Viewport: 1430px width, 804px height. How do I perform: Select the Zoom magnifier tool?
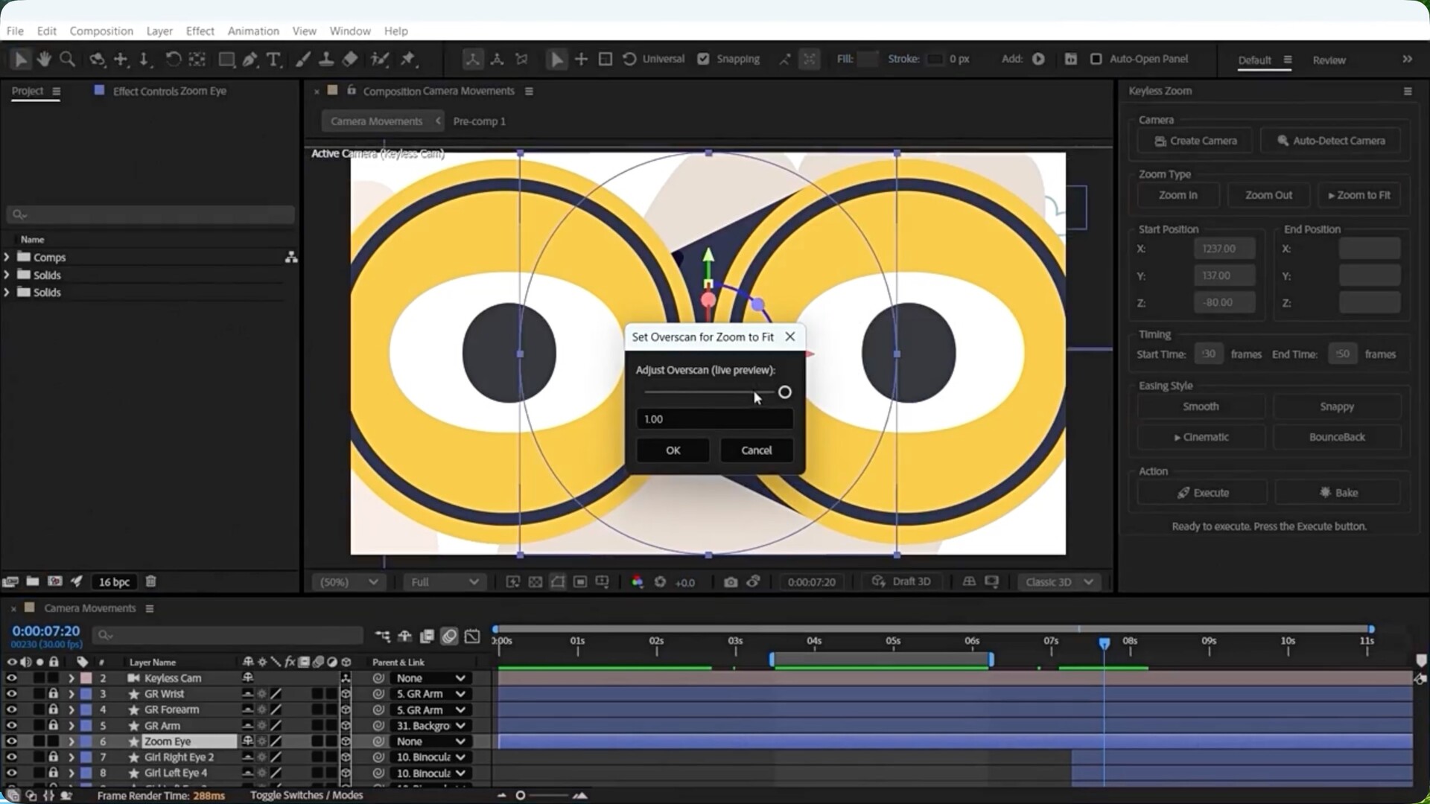coord(67,59)
